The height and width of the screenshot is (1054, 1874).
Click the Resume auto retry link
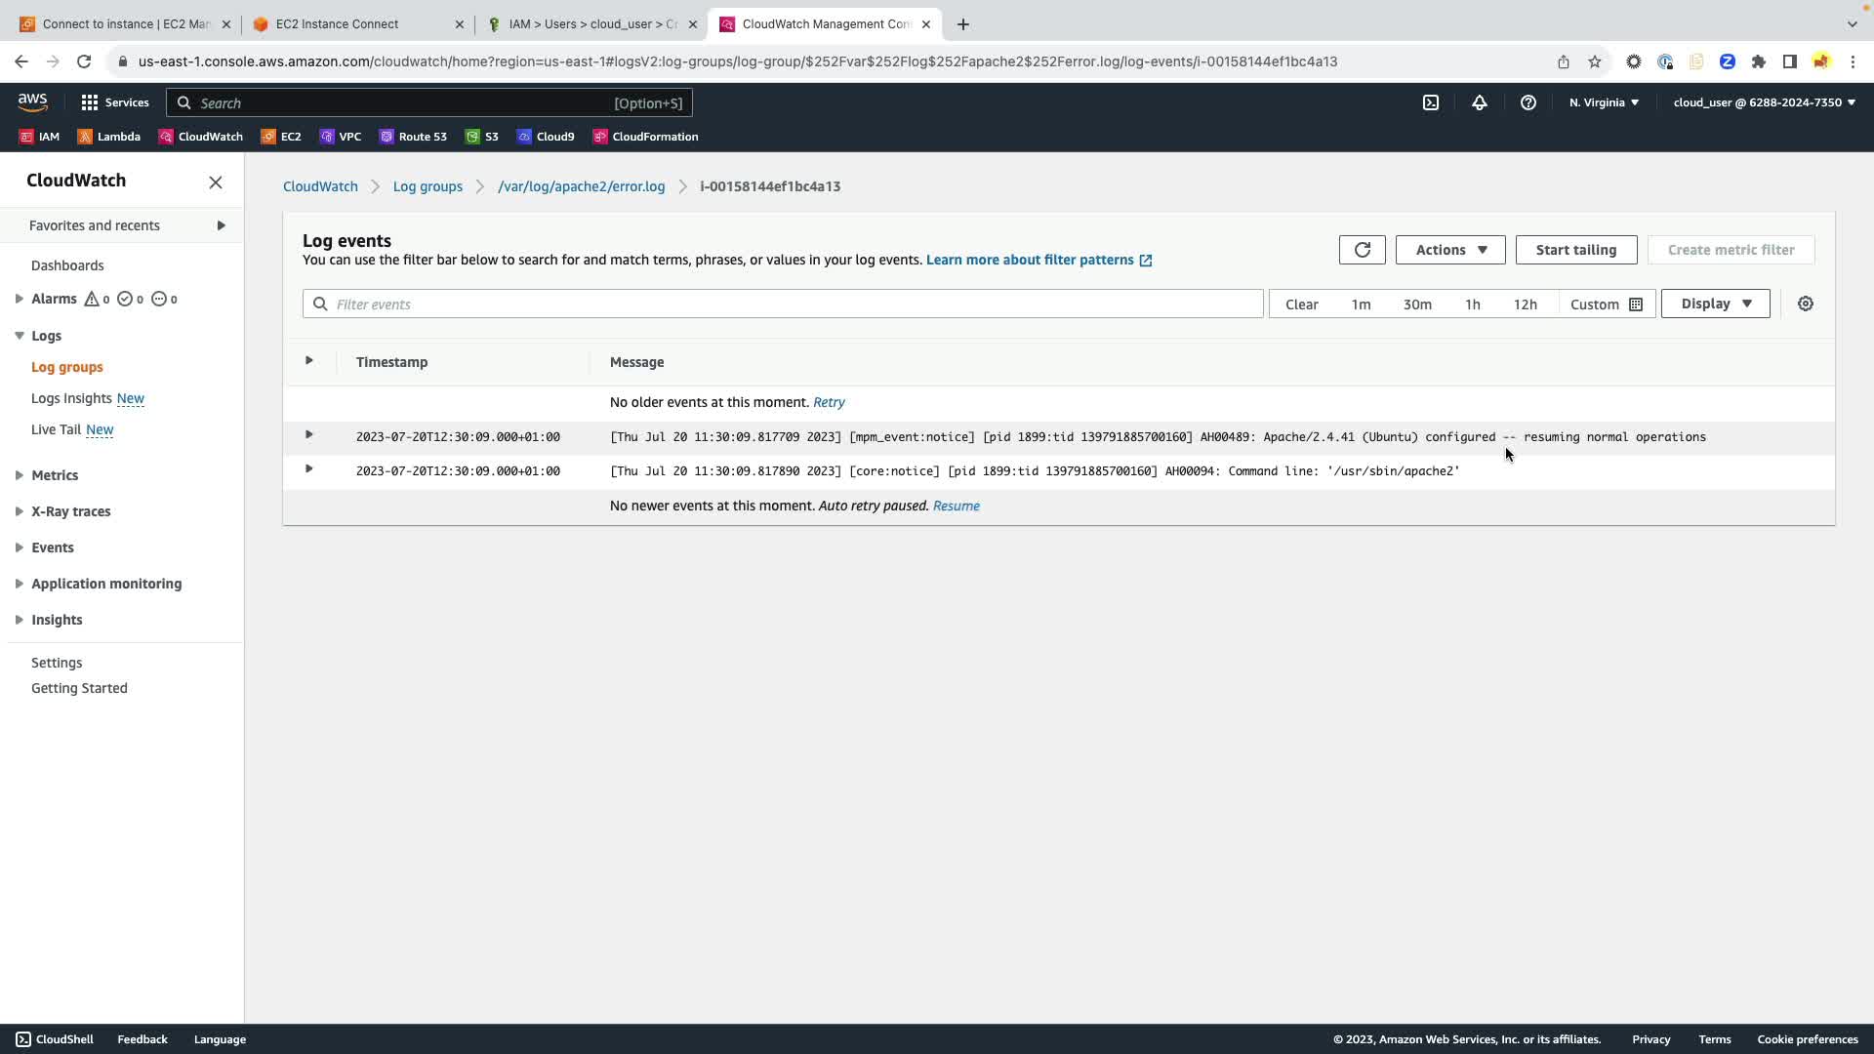pos(956,506)
